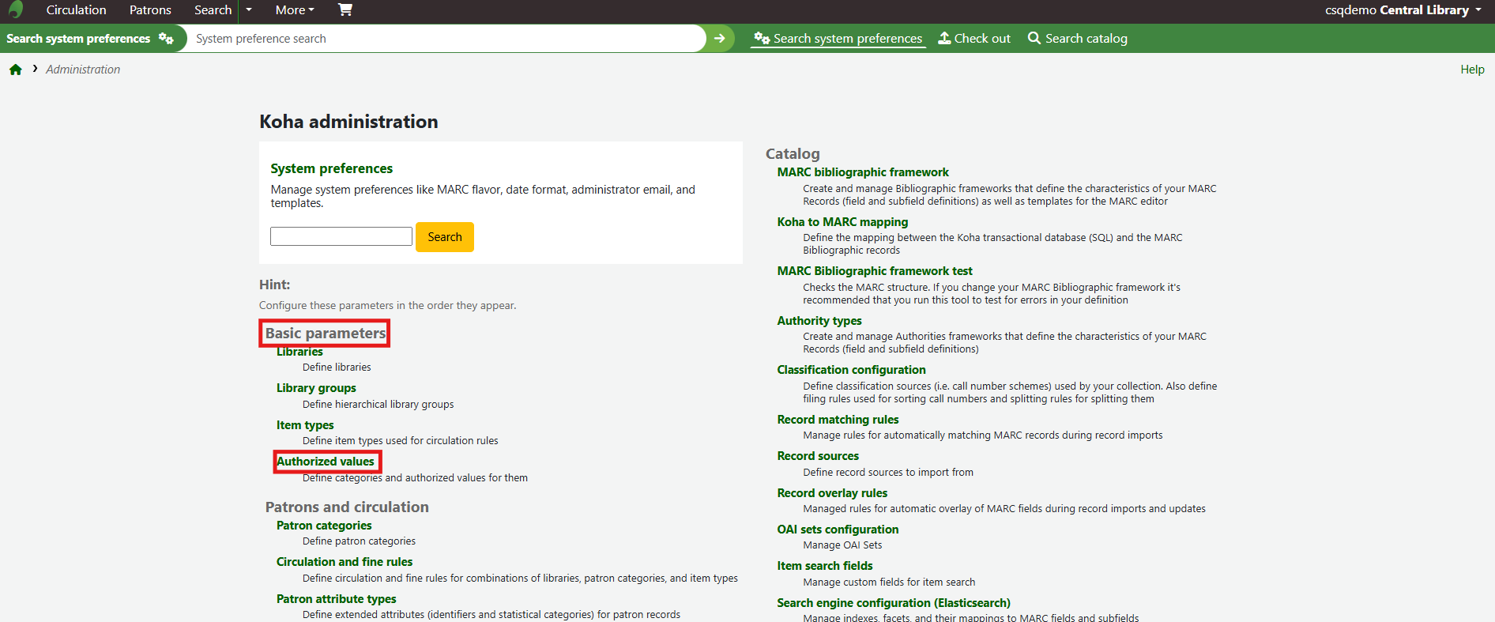Viewport: 1495px width, 622px height.
Task: Open Patron categories link
Action: (x=324, y=526)
